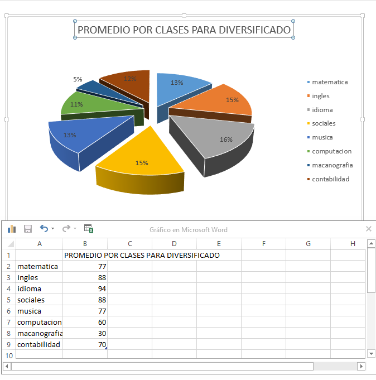Click the cell with value 70

(85, 344)
